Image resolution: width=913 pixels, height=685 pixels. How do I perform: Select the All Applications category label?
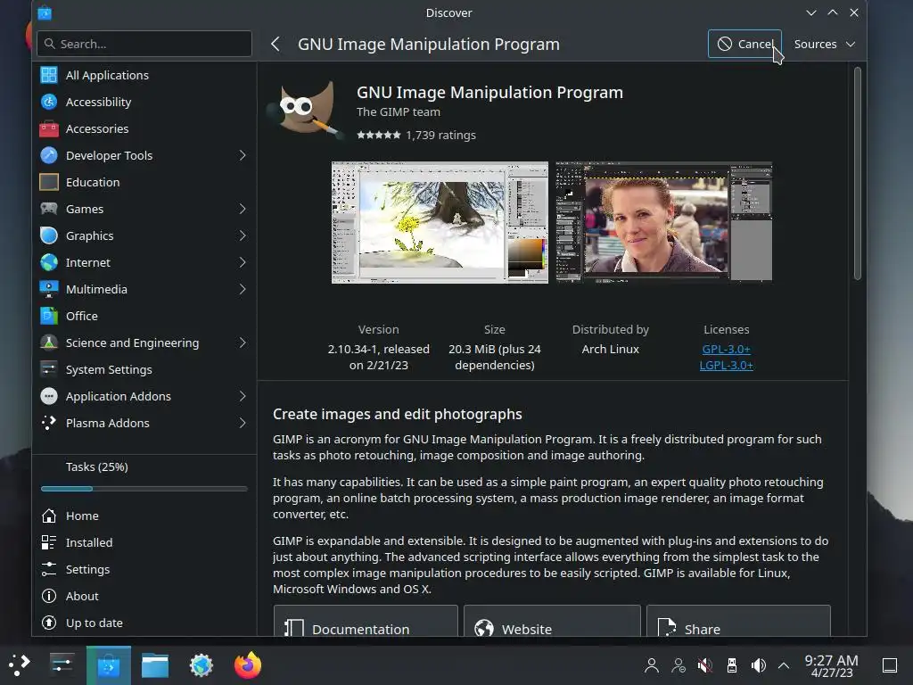pos(107,75)
